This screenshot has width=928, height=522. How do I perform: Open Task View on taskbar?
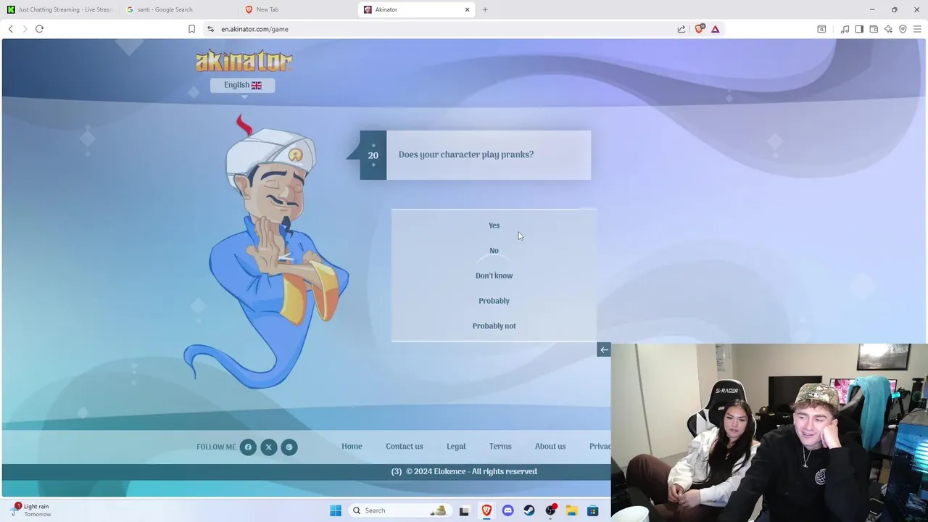click(464, 510)
